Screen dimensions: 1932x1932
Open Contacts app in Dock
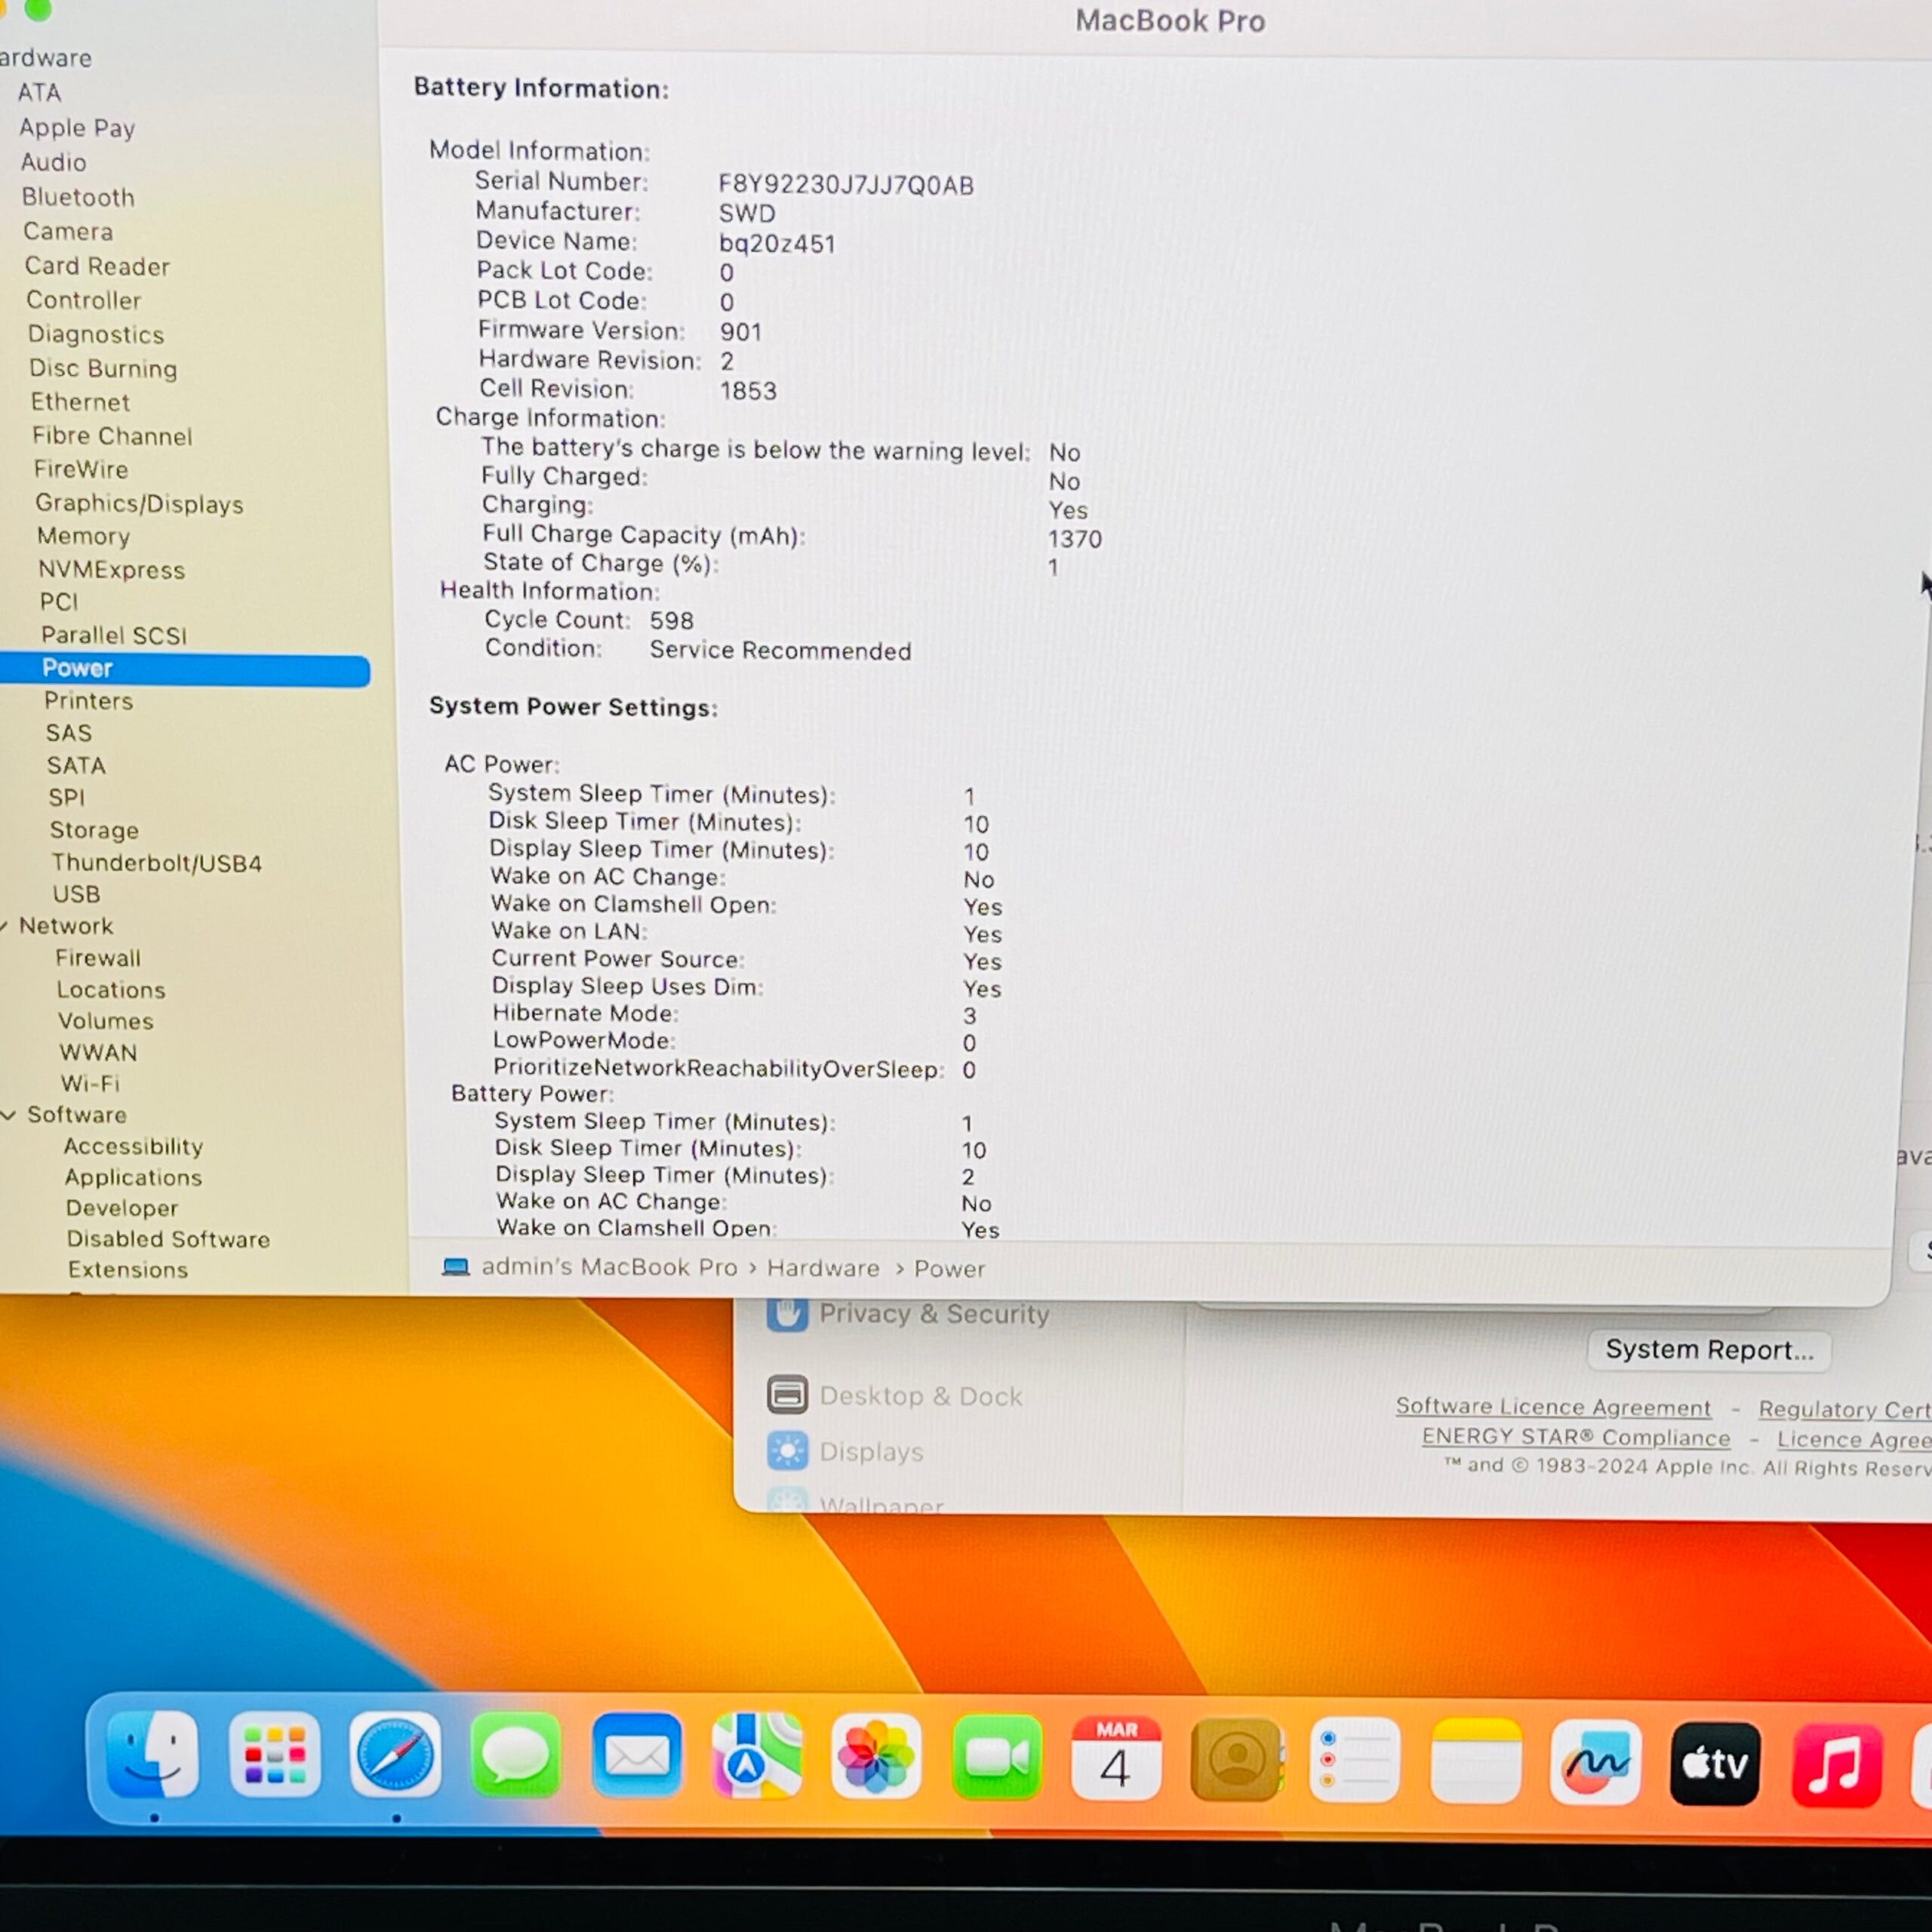point(1237,1760)
